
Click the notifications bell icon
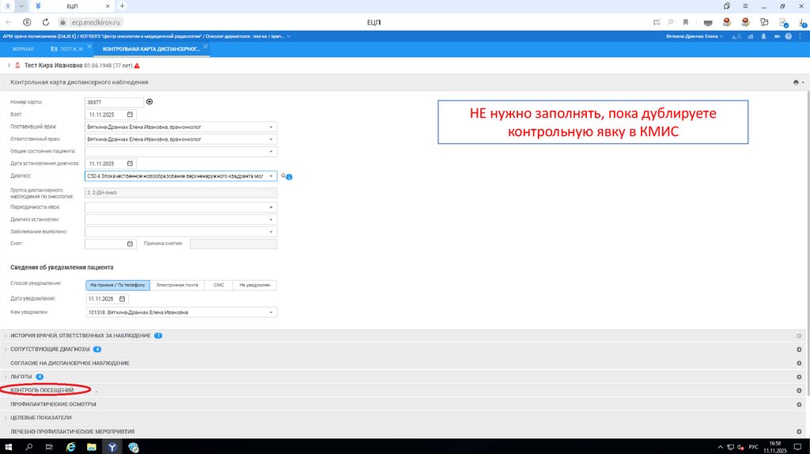click(763, 36)
